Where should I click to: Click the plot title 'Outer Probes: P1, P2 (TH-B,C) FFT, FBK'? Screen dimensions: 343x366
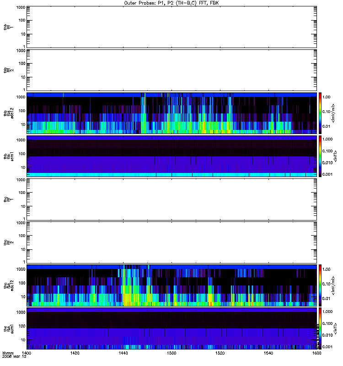point(171,3)
